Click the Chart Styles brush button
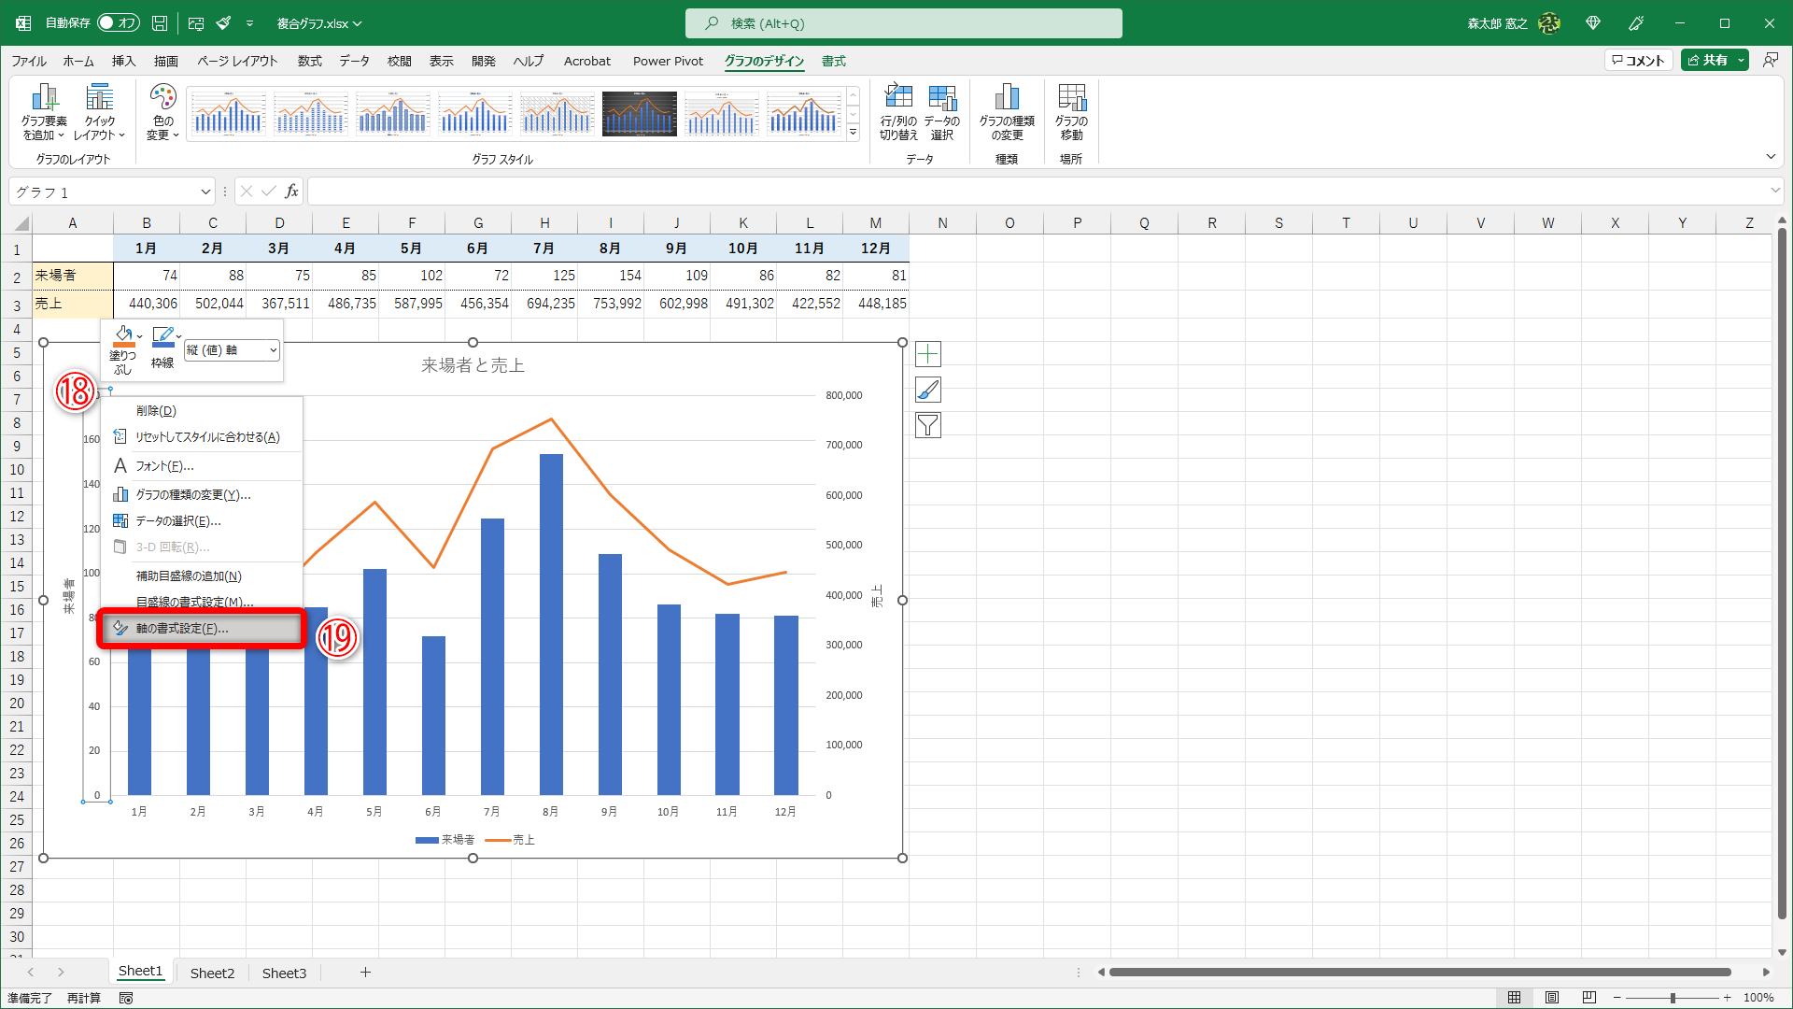Image resolution: width=1793 pixels, height=1009 pixels. click(x=927, y=390)
